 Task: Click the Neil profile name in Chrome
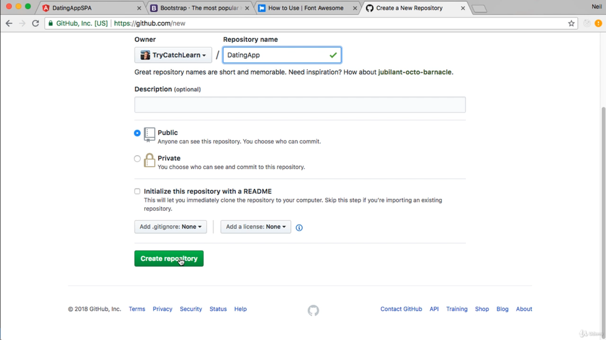pos(597,7)
